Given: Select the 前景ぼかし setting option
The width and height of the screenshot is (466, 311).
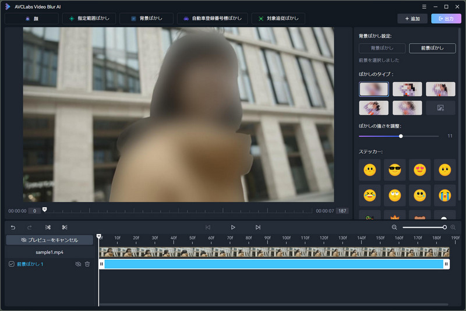Looking at the screenshot, I should 432,48.
